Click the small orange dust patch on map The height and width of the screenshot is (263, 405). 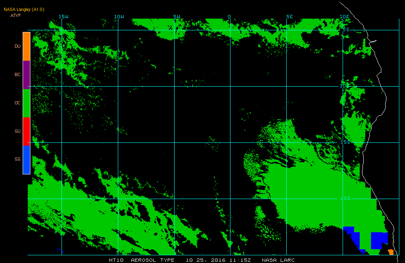click(391, 252)
